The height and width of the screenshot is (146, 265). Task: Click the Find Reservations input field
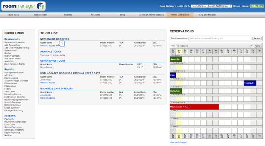[x=220, y=39]
